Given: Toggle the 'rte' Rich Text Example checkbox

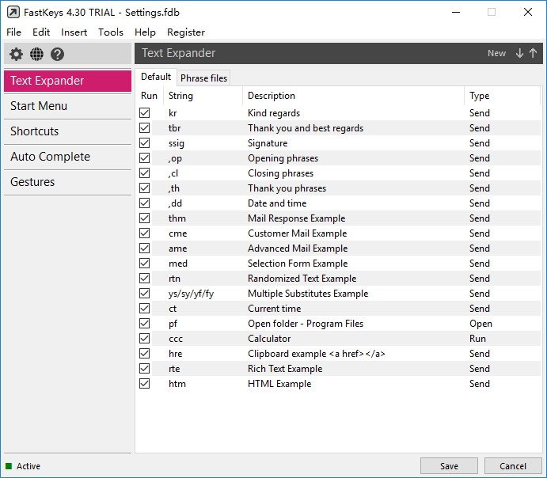Looking at the screenshot, I should [x=144, y=369].
